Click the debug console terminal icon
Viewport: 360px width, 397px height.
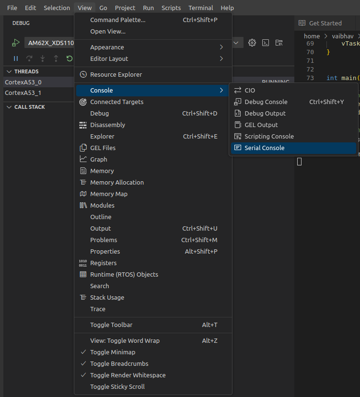(x=266, y=43)
